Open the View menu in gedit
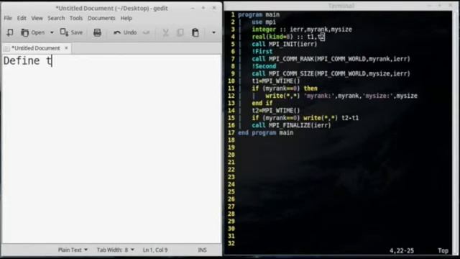Viewport: 460px width, 259px height. pos(37,18)
